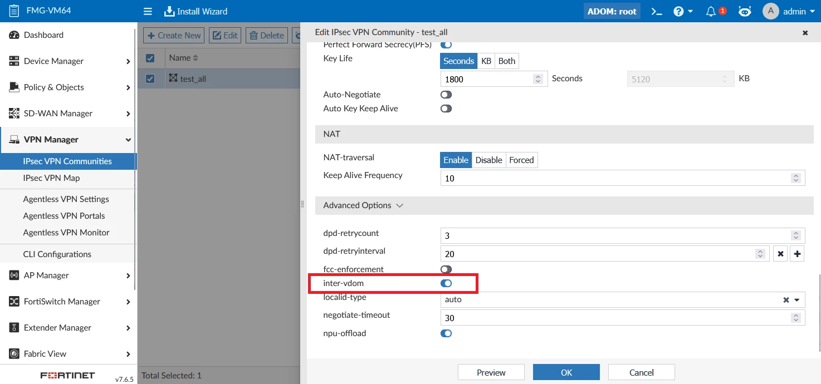Viewport: 821px width, 384px height.
Task: Select Seconds for Key Life
Action: click(458, 61)
